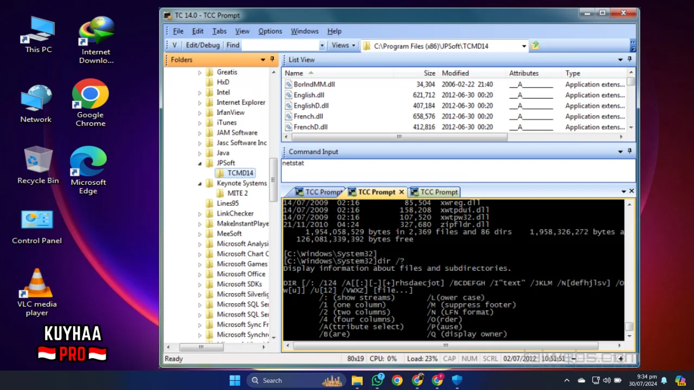Viewport: 694px width, 390px height.
Task: Click the notification bell in the system tray
Action: pyautogui.click(x=664, y=380)
